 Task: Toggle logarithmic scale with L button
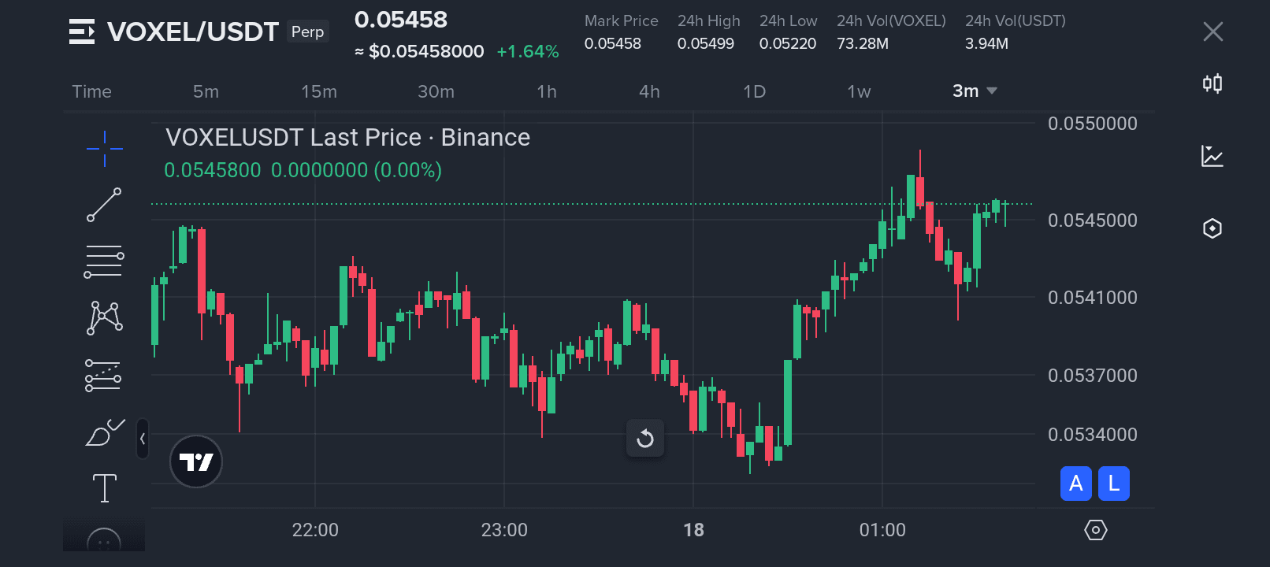[1114, 484]
